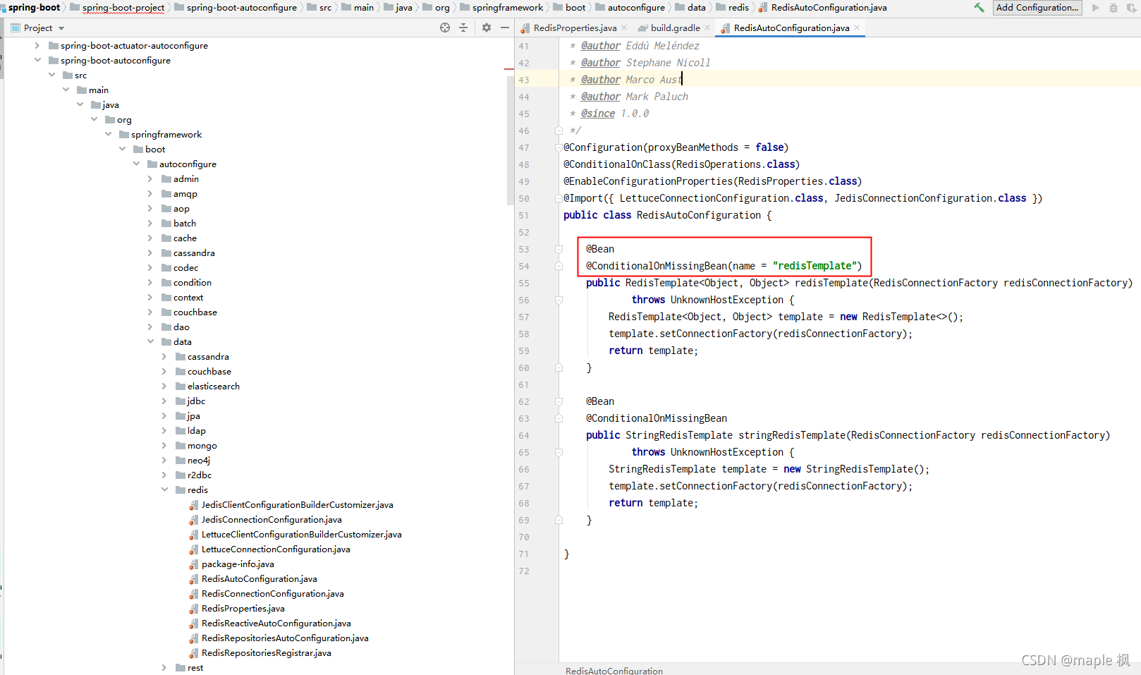
Task: Click the Add Configuration button
Action: click(x=1037, y=8)
